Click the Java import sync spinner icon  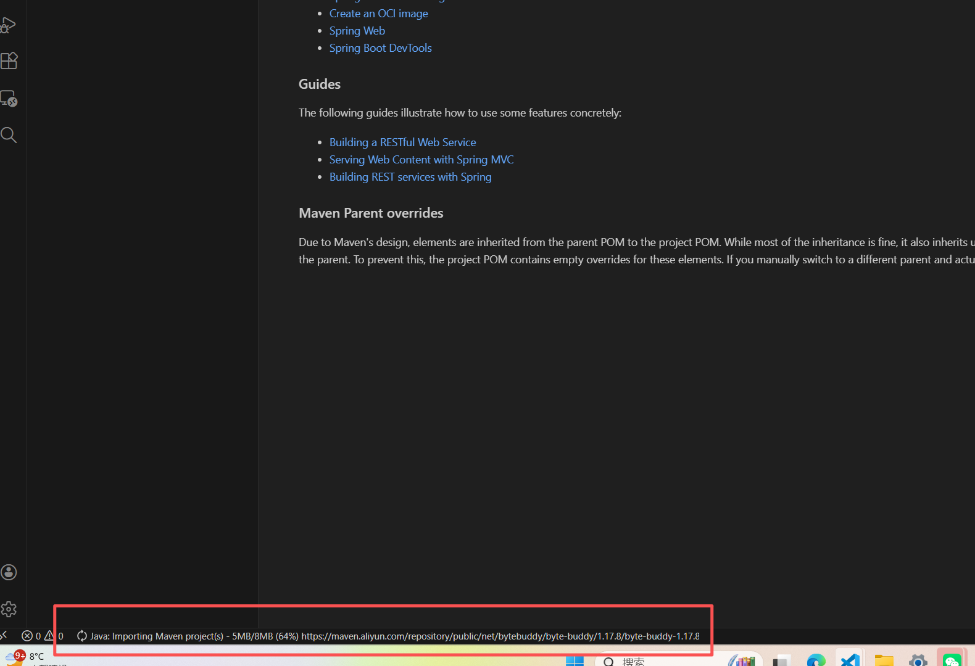tap(81, 636)
